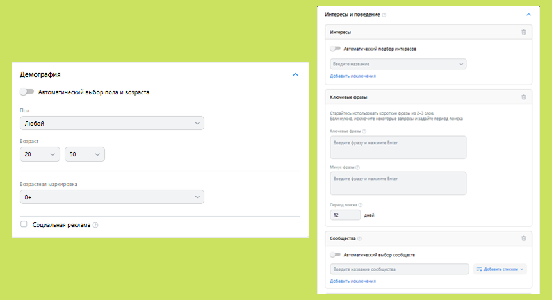Screen dimensions: 552x300
Task: Check the Социальная реклама checkbox
Action: coord(24,224)
